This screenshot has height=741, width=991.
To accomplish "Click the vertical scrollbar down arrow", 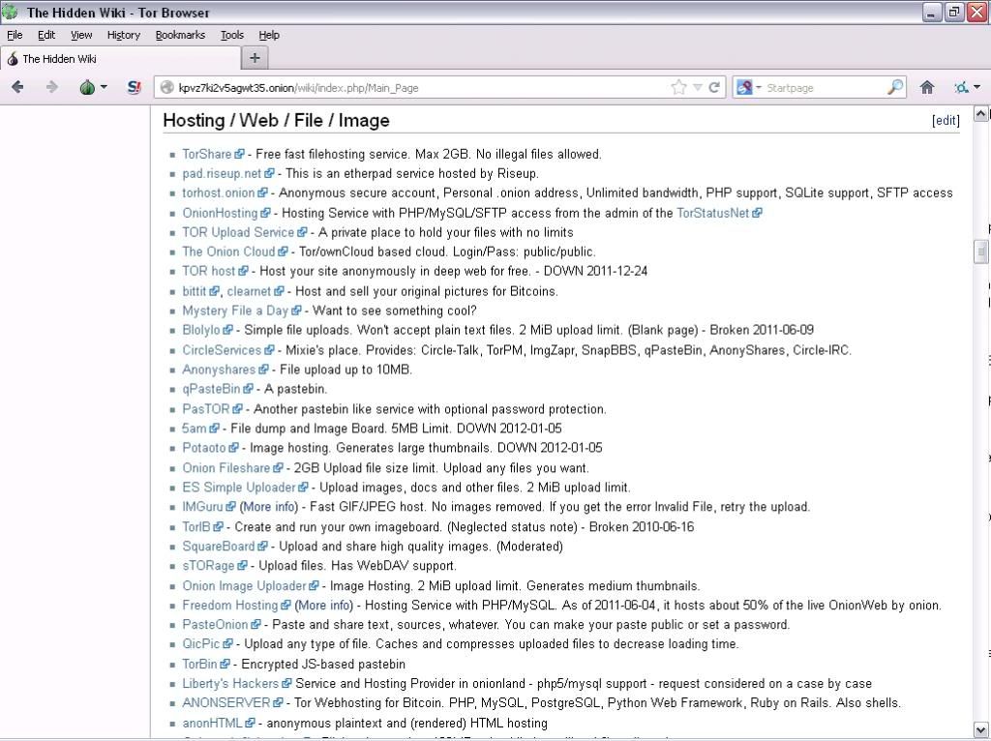I will (x=981, y=729).
